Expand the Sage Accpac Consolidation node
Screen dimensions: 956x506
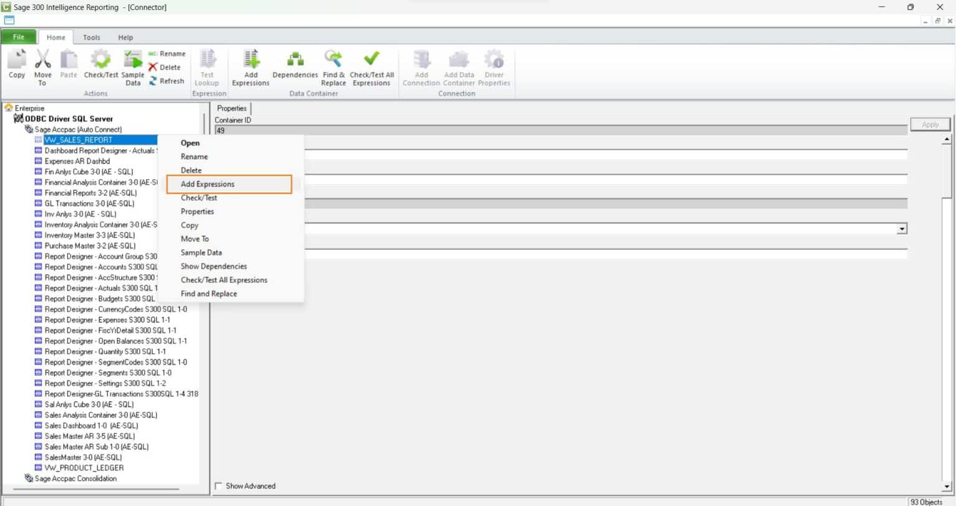point(28,479)
